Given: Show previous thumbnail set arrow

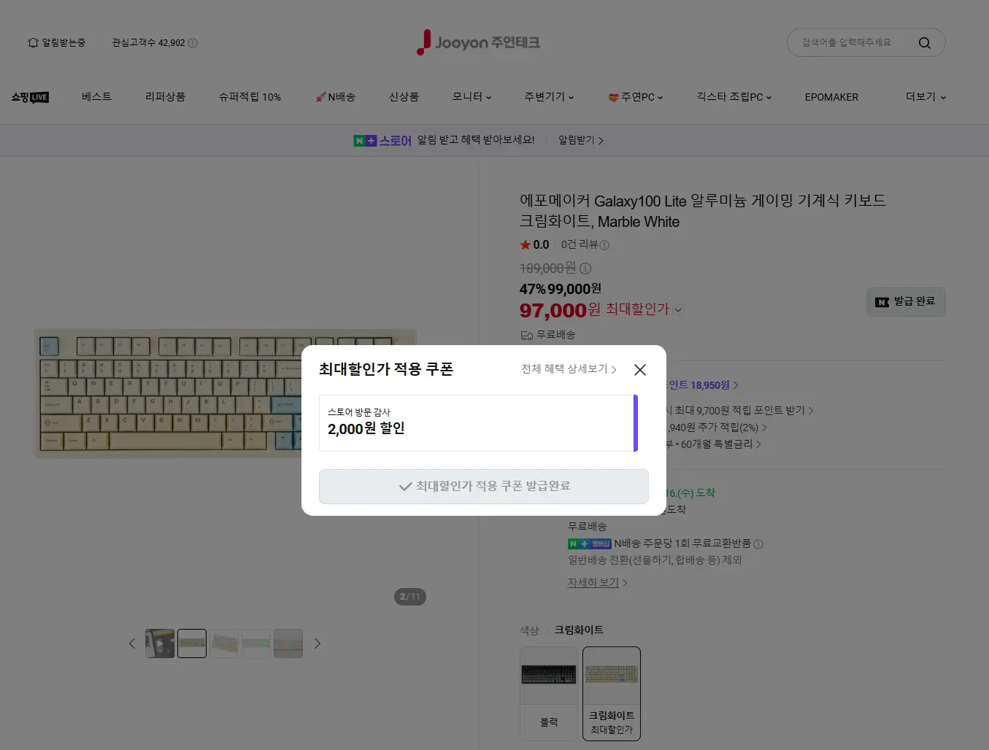Looking at the screenshot, I should [x=132, y=643].
